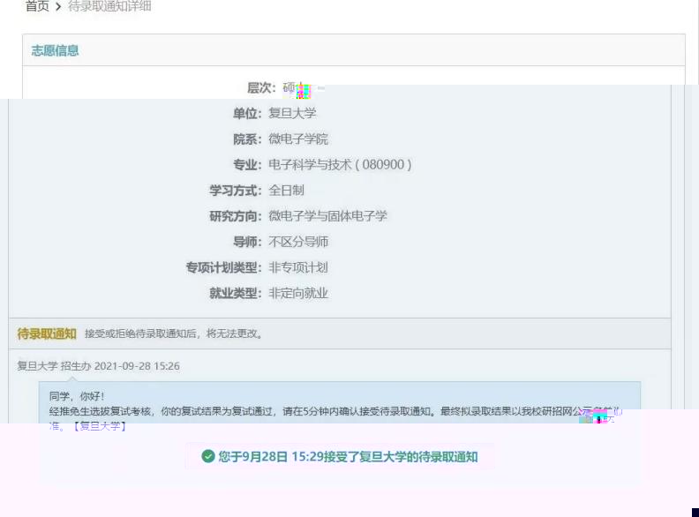This screenshot has width=699, height=517.
Task: Select the 微电子学与固体电子学 research direction value
Action: [x=327, y=216]
